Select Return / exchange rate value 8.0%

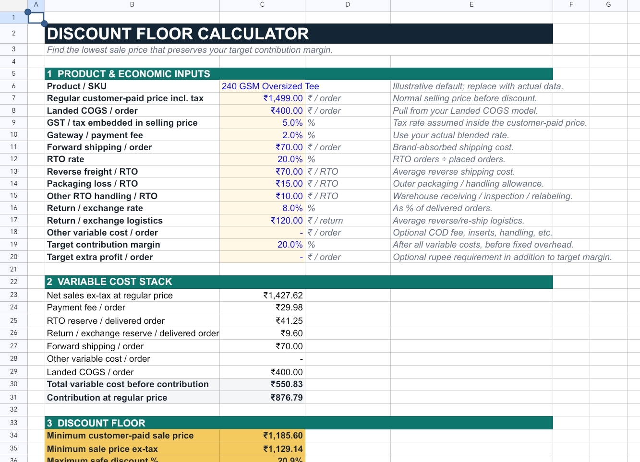[262, 208]
